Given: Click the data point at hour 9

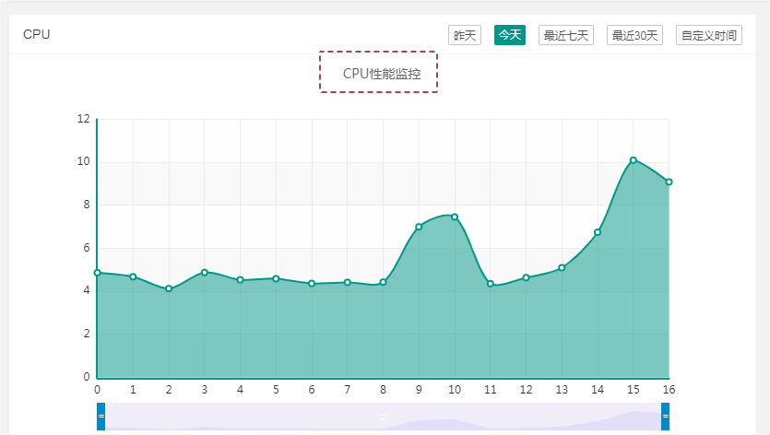Looking at the screenshot, I should (x=419, y=227).
